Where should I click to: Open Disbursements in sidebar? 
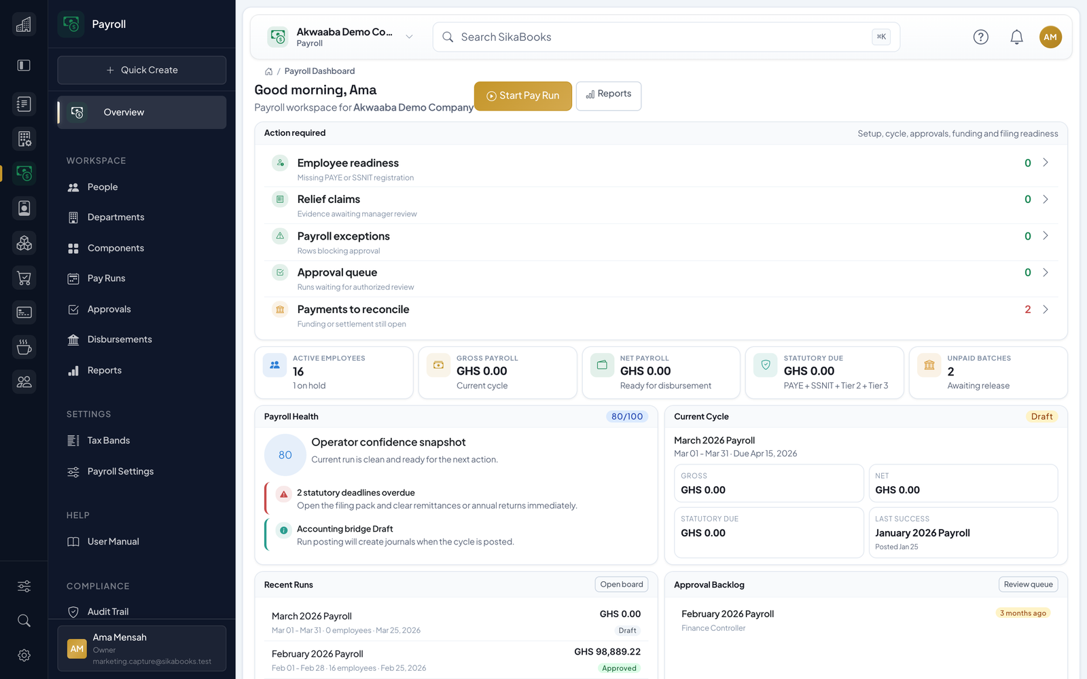[142, 339]
